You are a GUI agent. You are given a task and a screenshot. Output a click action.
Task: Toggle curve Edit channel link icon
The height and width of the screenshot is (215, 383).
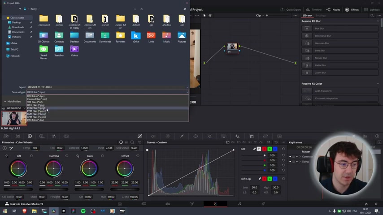coord(254,149)
